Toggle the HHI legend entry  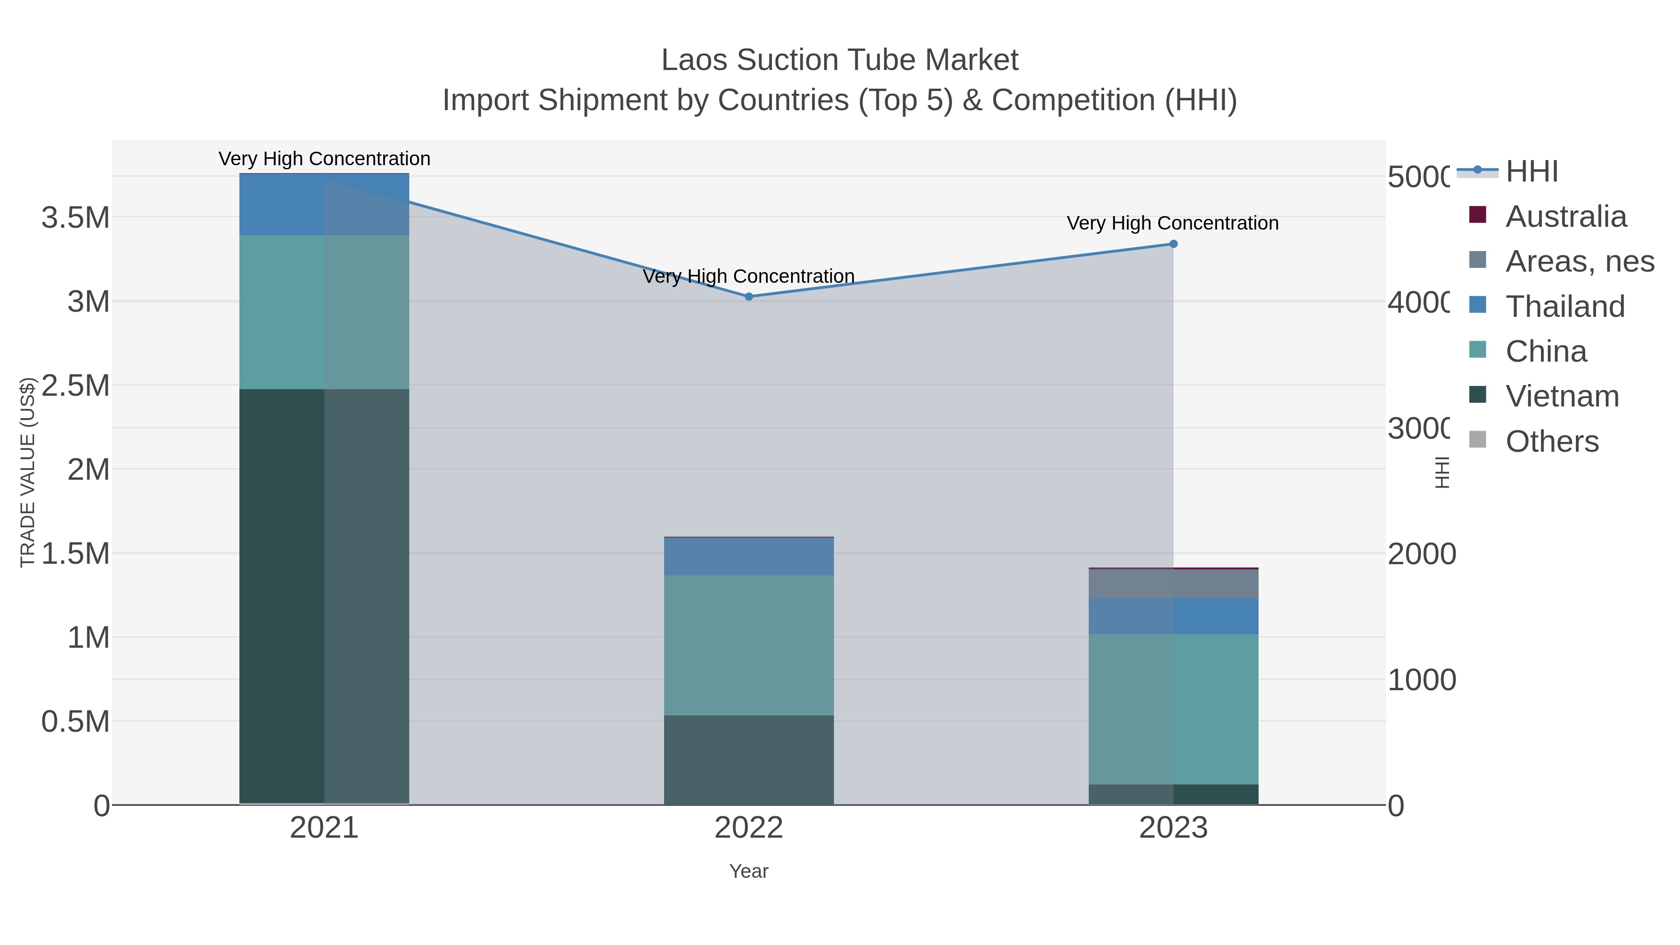[1508, 172]
